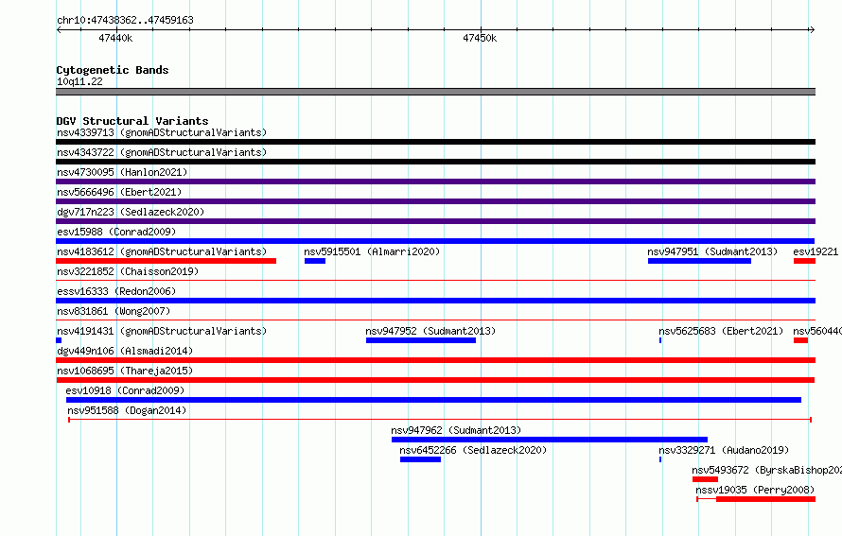Screen dimensions: 842x536
Task: Open dgv449n106 (Alsmadi2014) label
Action: tap(125, 351)
